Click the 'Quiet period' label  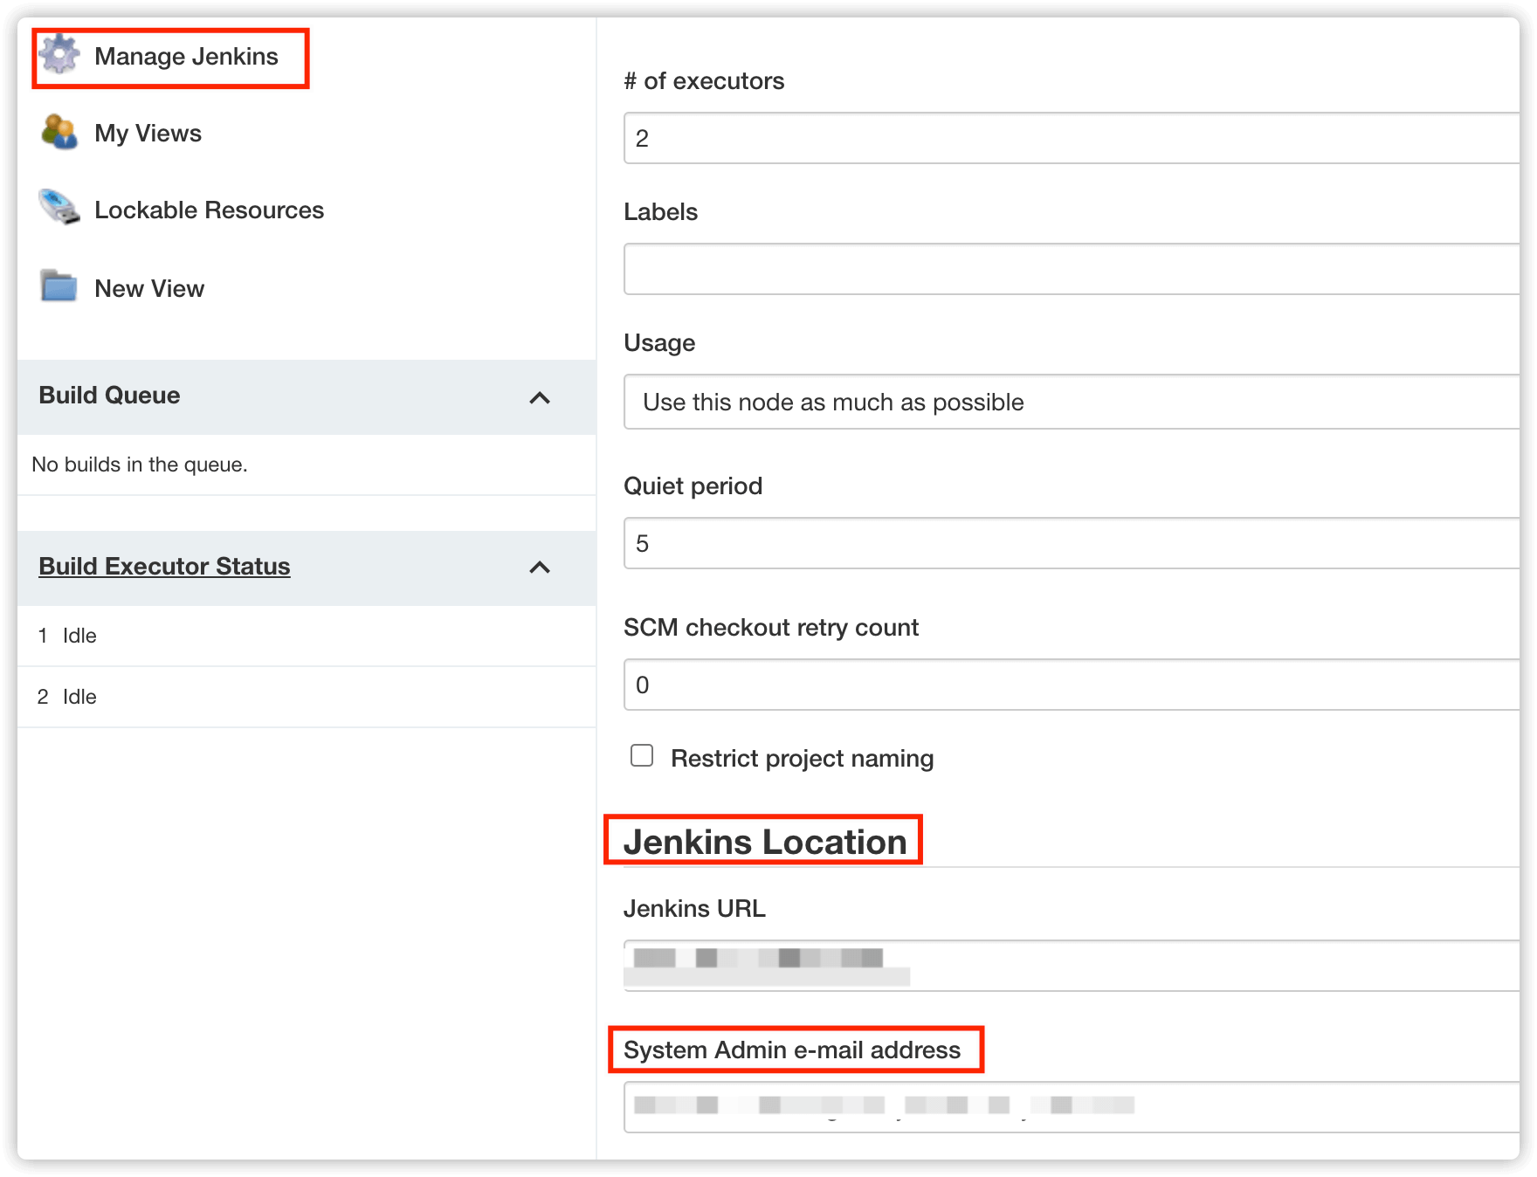click(x=693, y=486)
